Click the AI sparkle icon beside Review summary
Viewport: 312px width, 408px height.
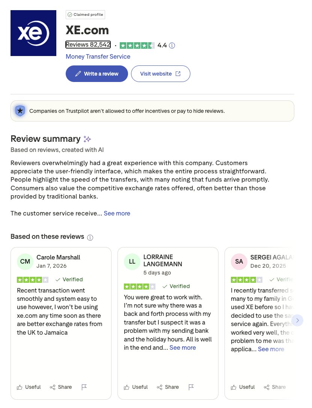pos(87,139)
